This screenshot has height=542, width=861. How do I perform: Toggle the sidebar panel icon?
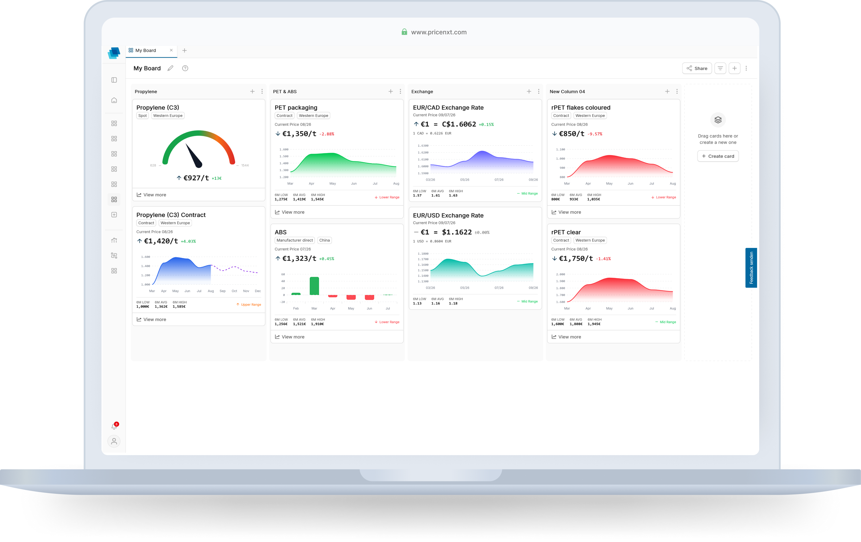click(x=114, y=80)
